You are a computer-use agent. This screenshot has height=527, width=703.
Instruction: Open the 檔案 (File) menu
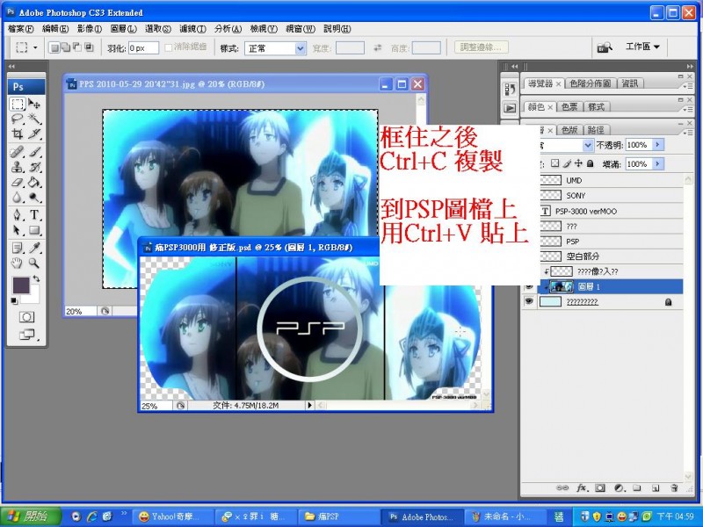(x=21, y=29)
